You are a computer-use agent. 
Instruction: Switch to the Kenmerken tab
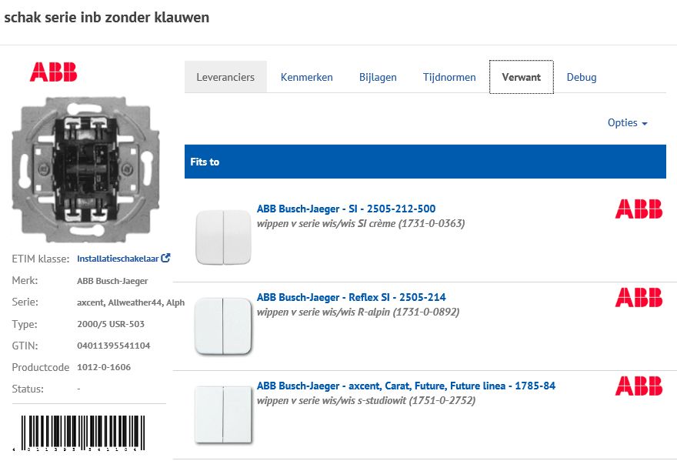point(306,77)
